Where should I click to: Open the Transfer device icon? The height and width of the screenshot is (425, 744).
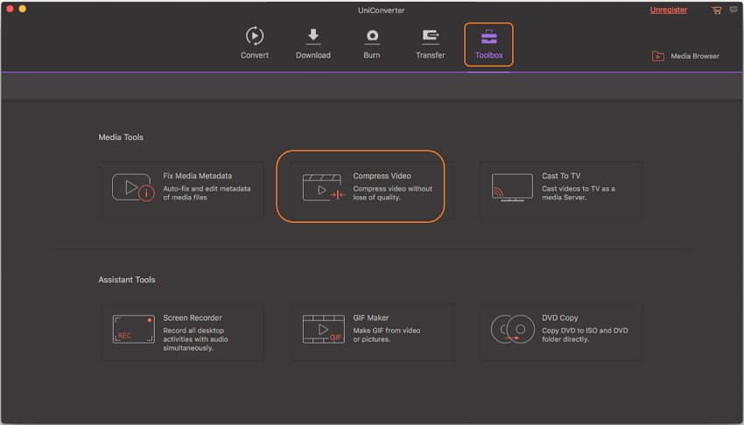tap(430, 36)
